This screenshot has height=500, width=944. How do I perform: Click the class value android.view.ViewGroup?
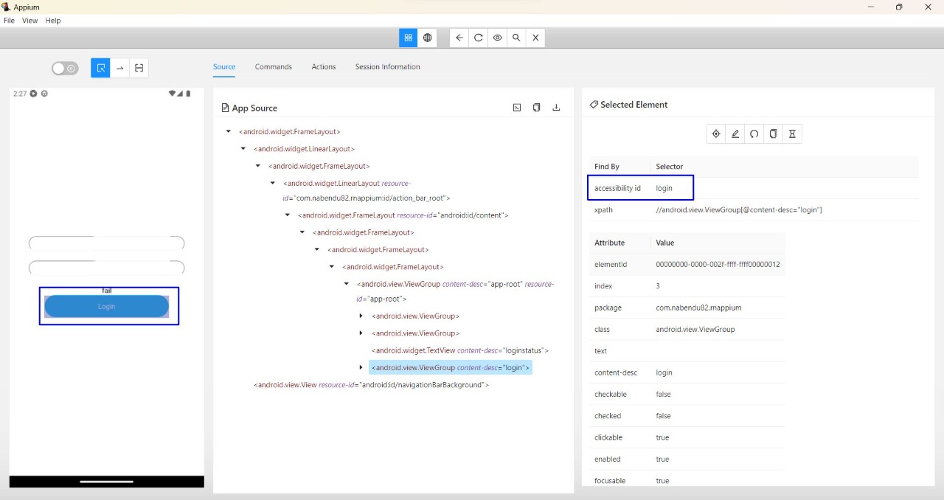[x=695, y=329]
